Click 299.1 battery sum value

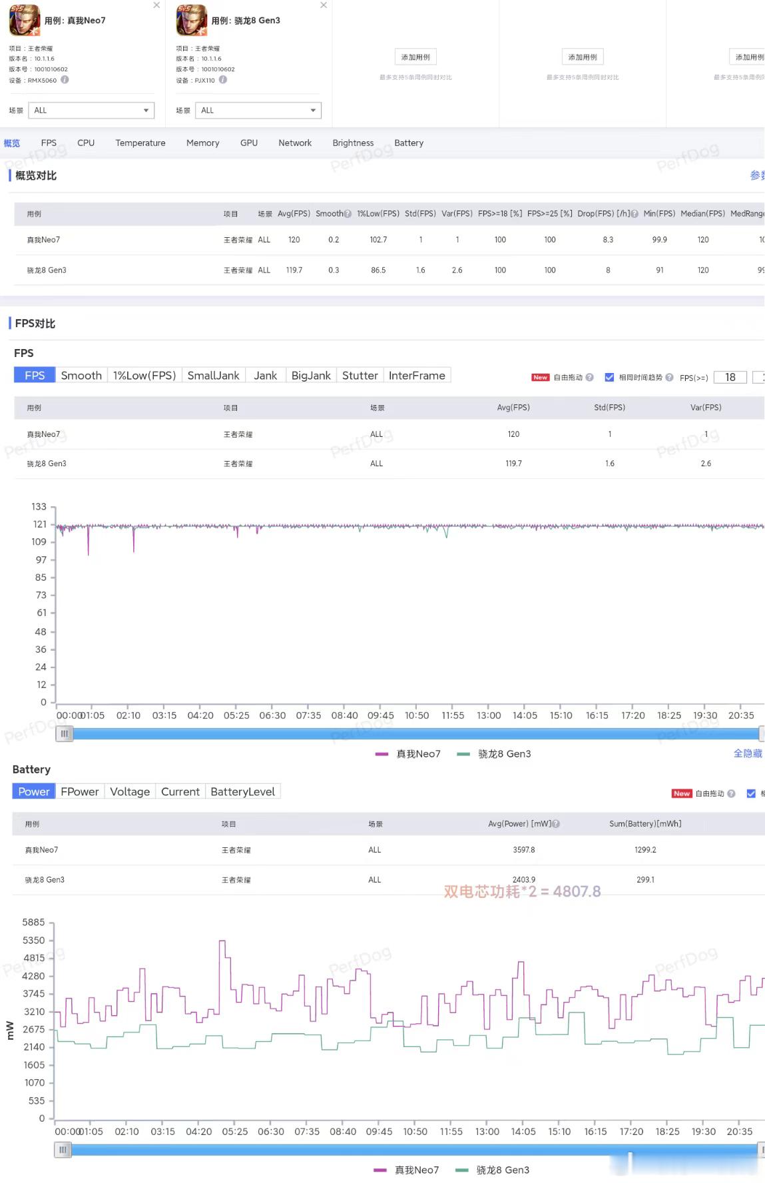[645, 880]
